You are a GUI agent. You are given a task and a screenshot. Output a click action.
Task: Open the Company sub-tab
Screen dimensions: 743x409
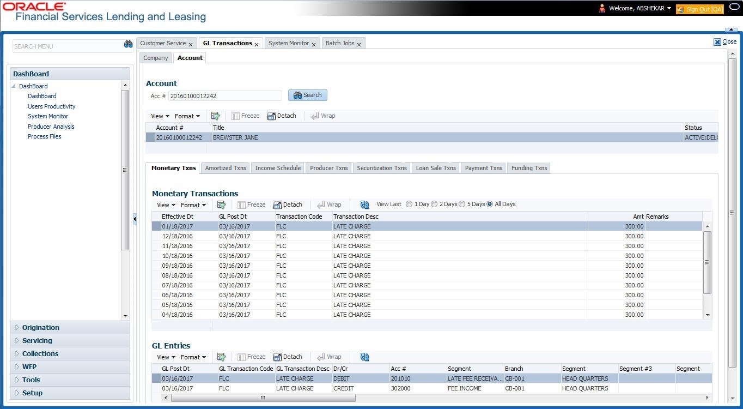pyautogui.click(x=156, y=58)
